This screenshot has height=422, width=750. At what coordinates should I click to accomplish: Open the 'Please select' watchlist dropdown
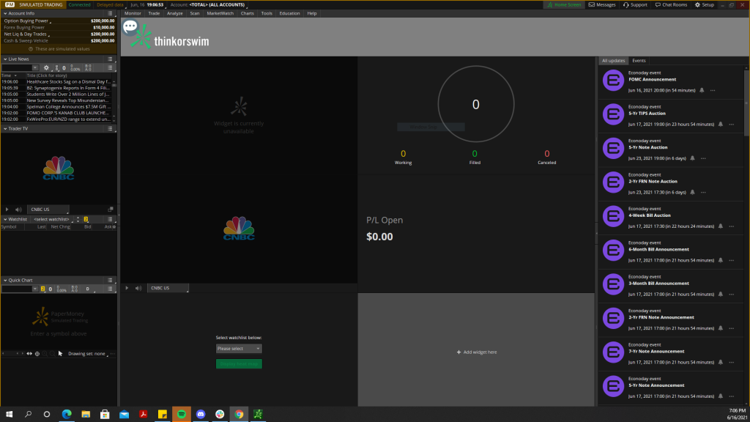239,349
